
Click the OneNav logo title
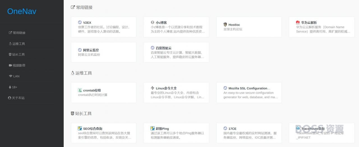[x=22, y=11]
